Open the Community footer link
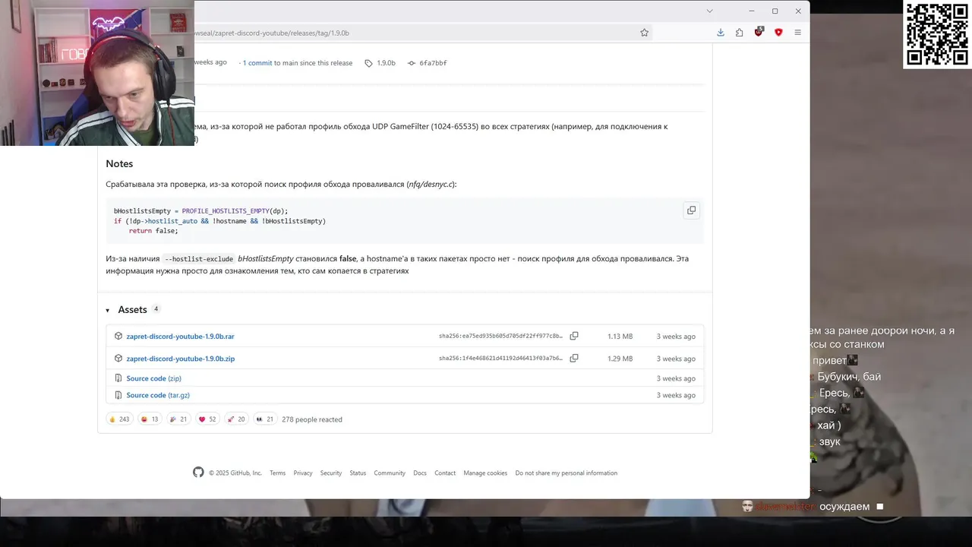Image resolution: width=972 pixels, height=547 pixels. tap(390, 473)
